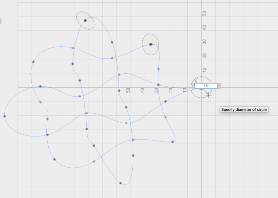The width and height of the screenshot is (278, 198).
Task: Click the "20" label on the red horizontal axis
Action: (x=170, y=90)
